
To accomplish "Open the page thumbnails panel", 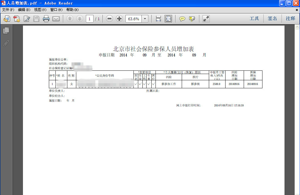I will tap(6, 30).
